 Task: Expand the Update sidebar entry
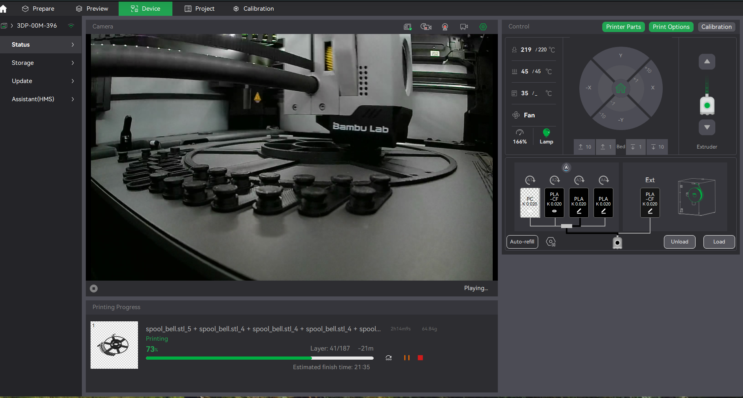point(41,81)
